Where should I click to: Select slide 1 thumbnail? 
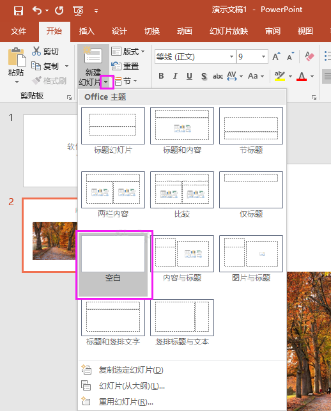pos(50,150)
